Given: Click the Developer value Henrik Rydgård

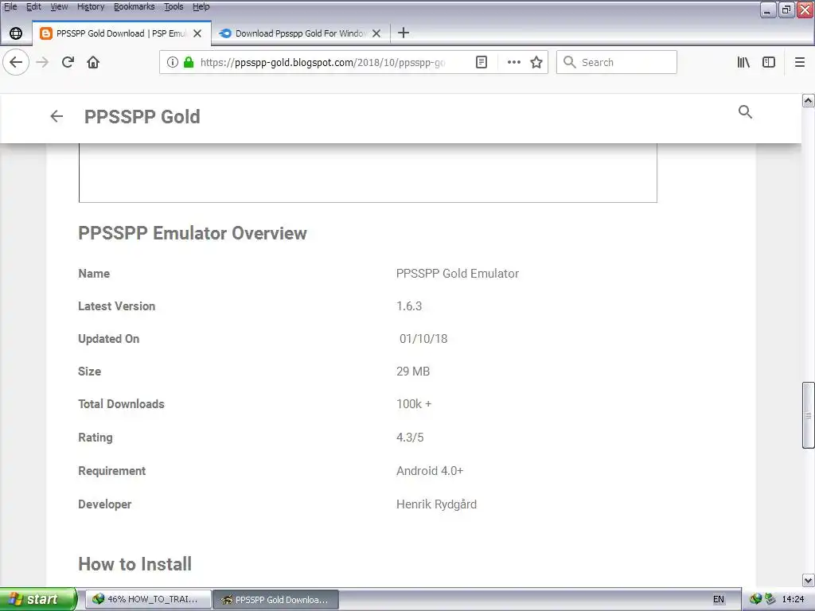Looking at the screenshot, I should [437, 504].
